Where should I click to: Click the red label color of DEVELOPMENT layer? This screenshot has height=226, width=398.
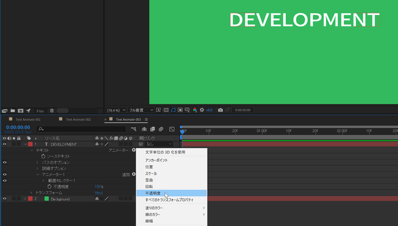[31, 144]
